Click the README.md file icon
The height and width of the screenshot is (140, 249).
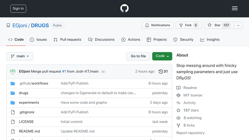(x=13, y=131)
